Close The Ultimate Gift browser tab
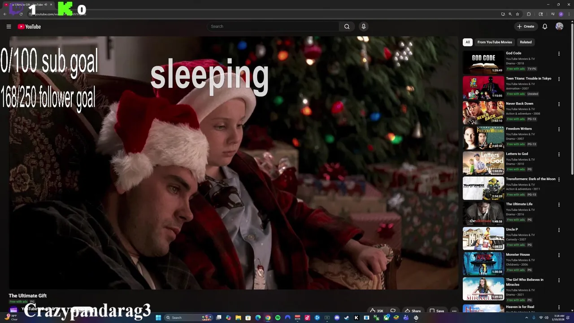The width and height of the screenshot is (574, 323). click(51, 4)
